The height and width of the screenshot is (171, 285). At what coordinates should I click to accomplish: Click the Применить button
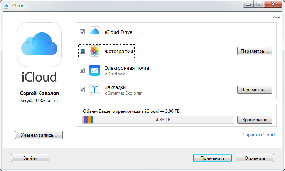[x=212, y=158]
